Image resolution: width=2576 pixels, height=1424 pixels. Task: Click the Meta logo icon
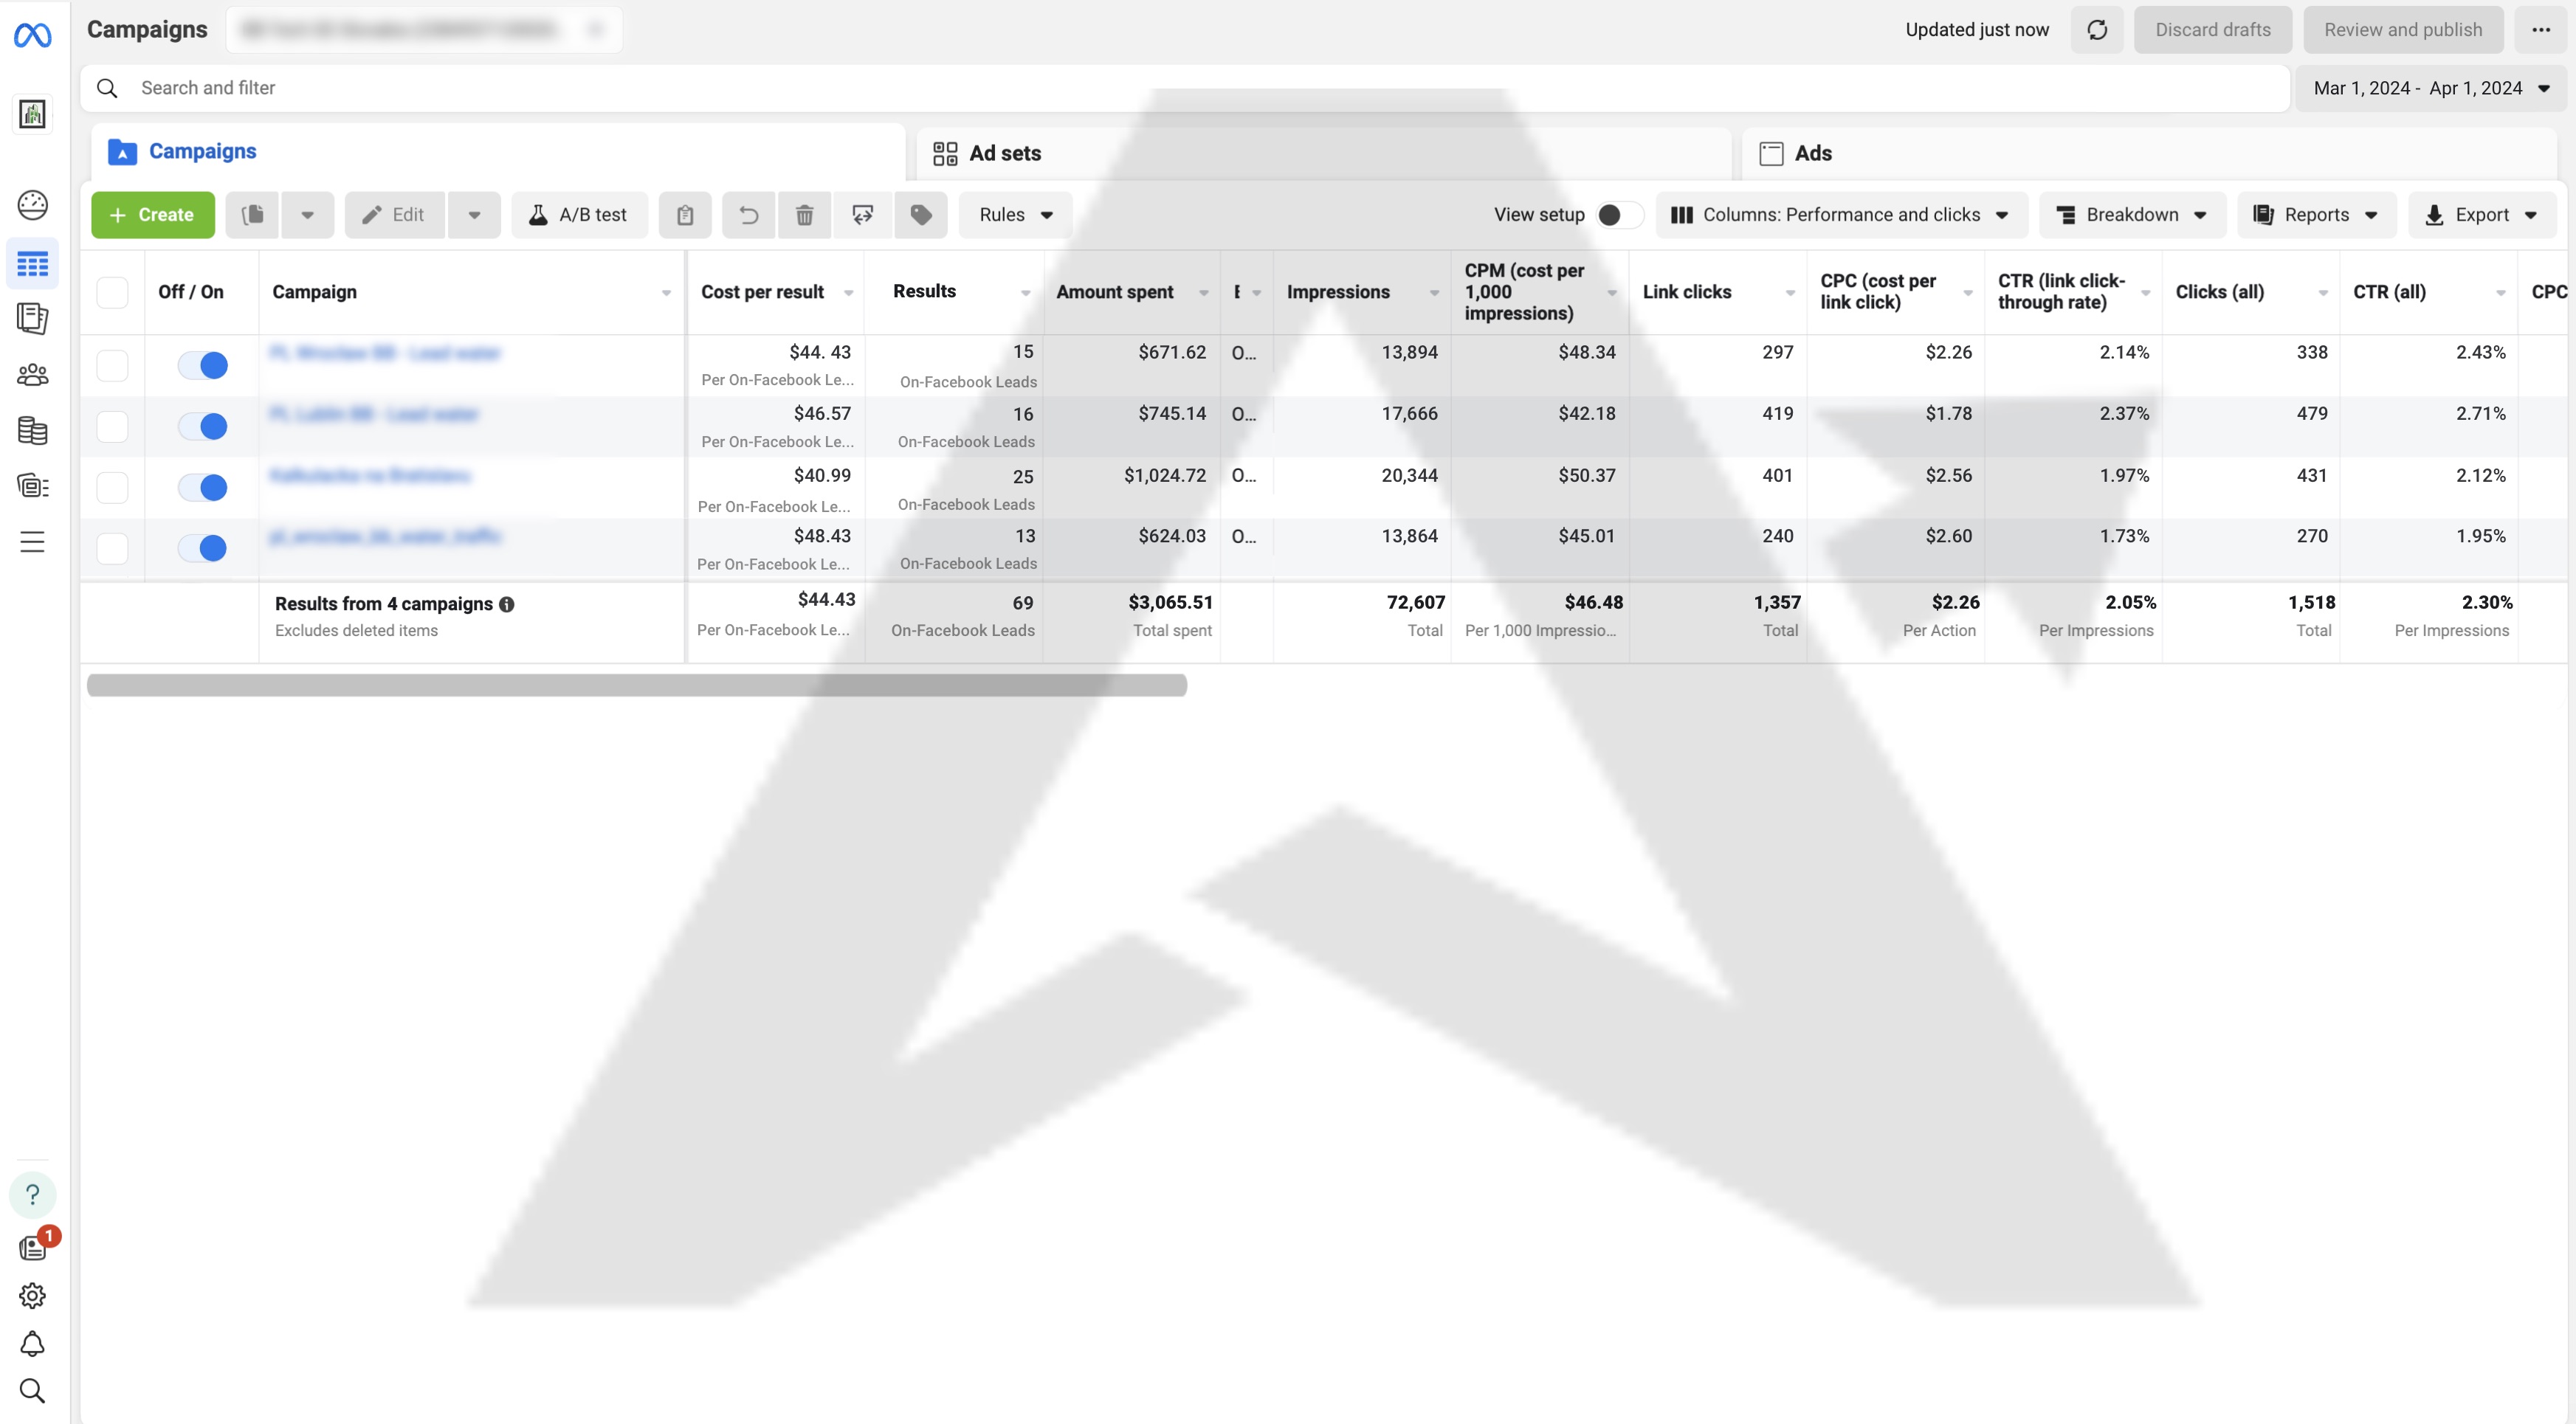point(32,36)
